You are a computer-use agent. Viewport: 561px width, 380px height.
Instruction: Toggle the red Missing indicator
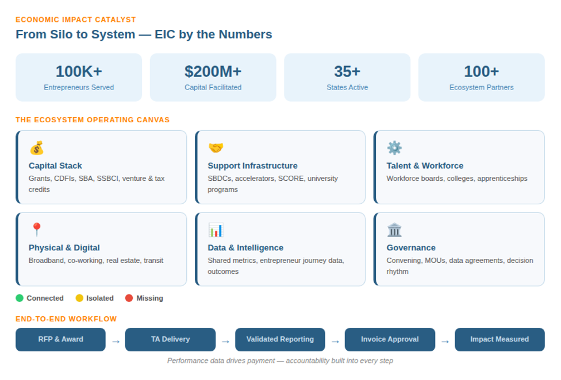point(129,298)
